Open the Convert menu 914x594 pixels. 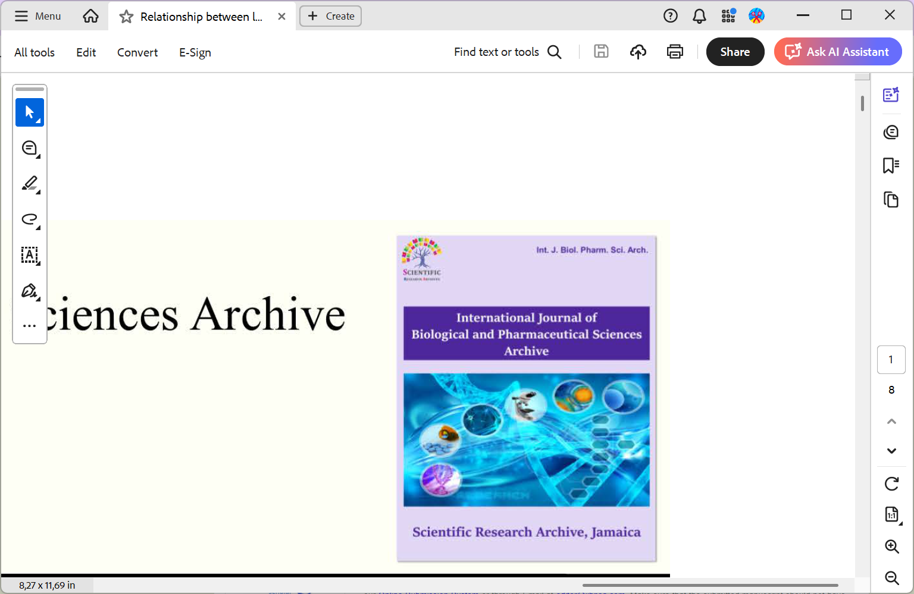137,52
